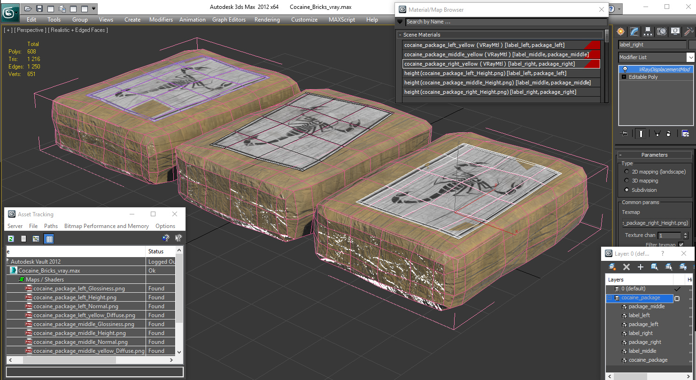This screenshot has width=696, height=380.
Task: Toggle VRayDisplacementMod lightbulb on or off
Action: tap(625, 69)
